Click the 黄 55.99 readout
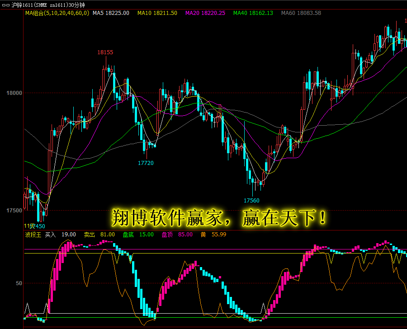The image size is (407, 329). (213, 235)
